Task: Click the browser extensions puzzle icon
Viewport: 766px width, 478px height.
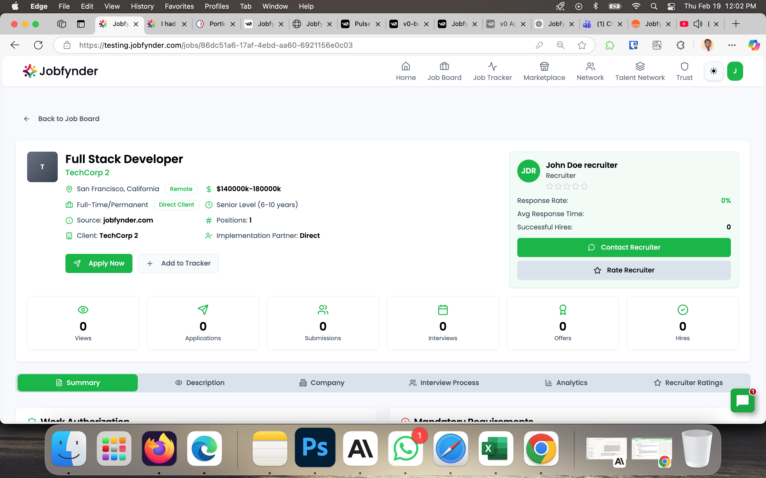Action: pyautogui.click(x=680, y=45)
